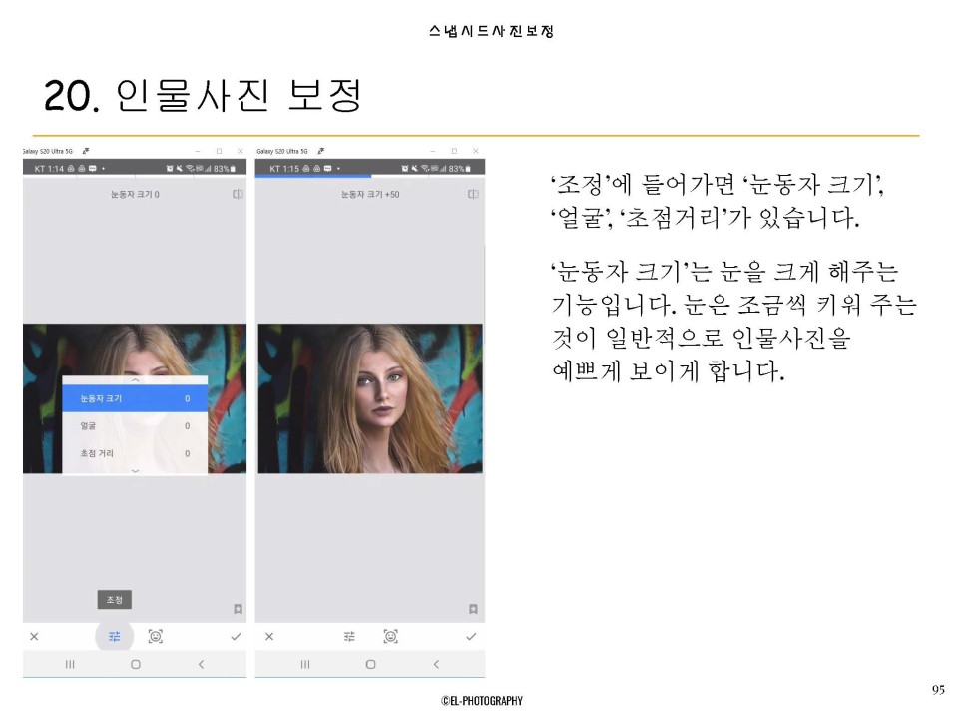Close the right Galaxy S20 Ultra window
The height and width of the screenshot is (724, 964).
coord(476,151)
